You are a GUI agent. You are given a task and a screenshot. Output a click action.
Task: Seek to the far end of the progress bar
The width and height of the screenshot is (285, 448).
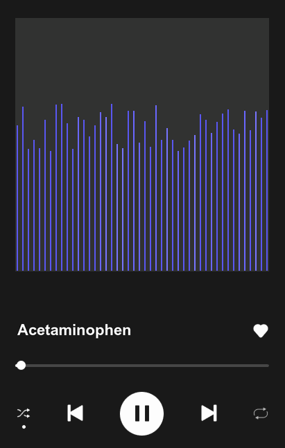coord(268,366)
